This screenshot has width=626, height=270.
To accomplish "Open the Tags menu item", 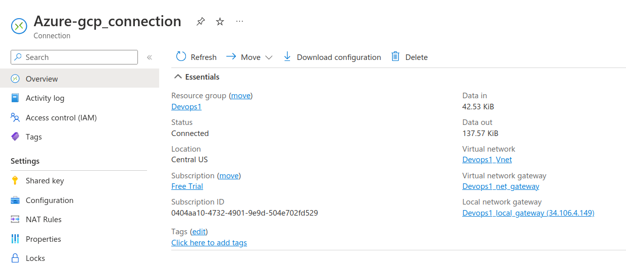I will tap(79, 137).
